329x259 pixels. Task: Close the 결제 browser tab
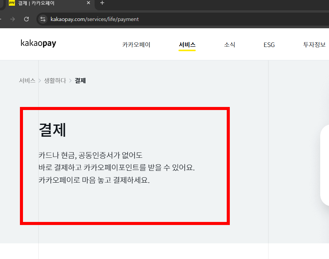[x=88, y=3]
